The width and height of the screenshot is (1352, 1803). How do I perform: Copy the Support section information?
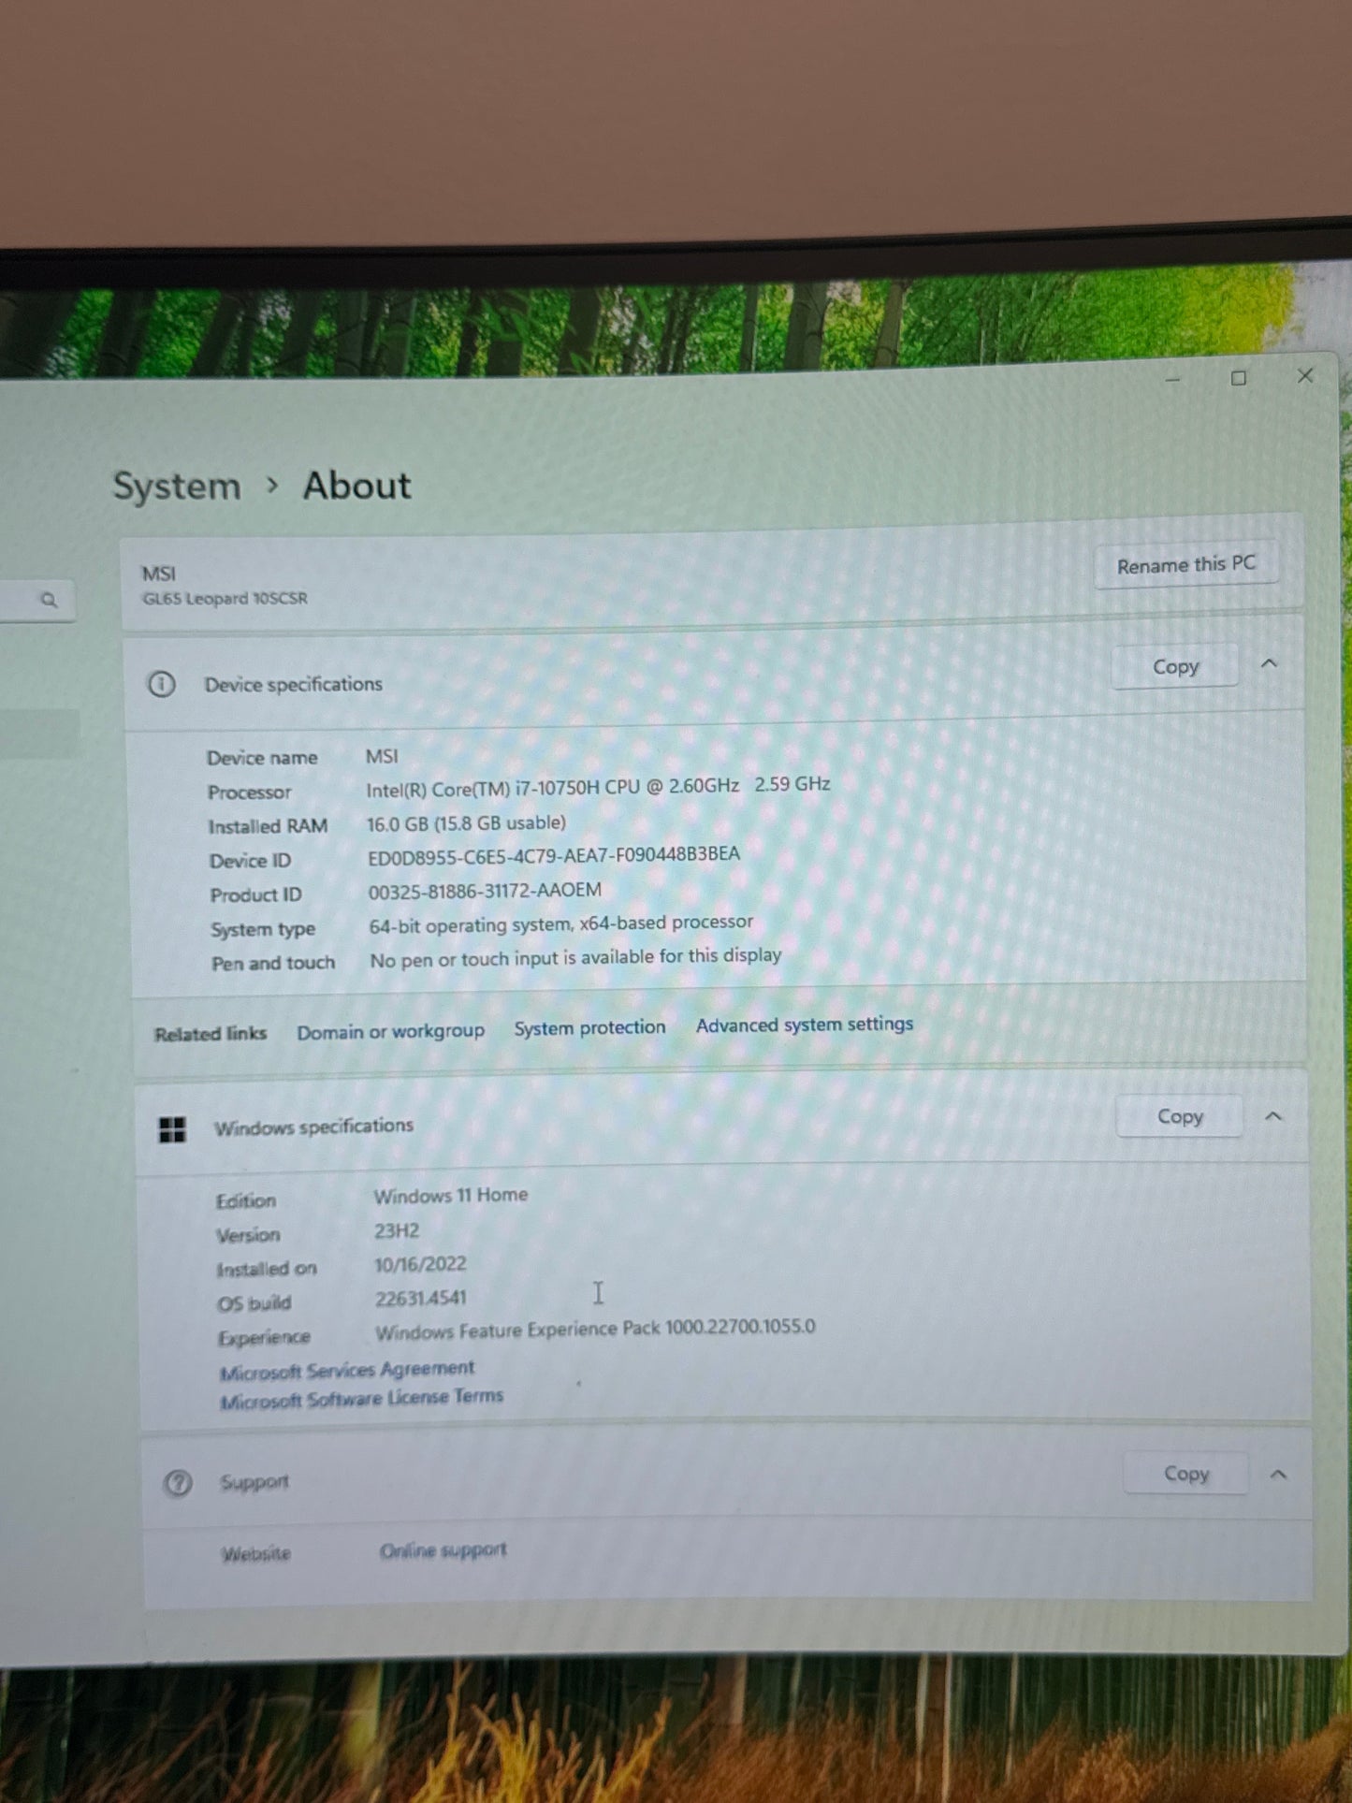pos(1185,1475)
